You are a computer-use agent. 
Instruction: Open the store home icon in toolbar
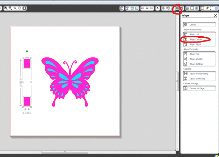click(x=122, y=8)
